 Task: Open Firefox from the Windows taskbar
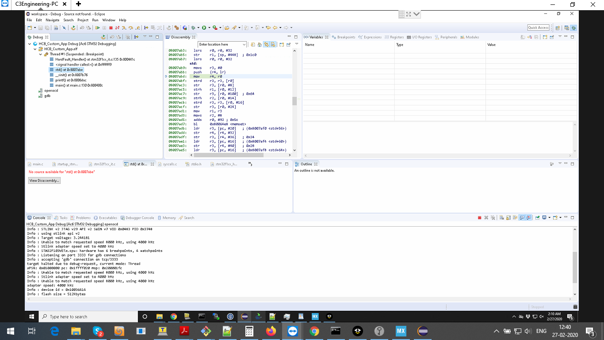pyautogui.click(x=271, y=331)
